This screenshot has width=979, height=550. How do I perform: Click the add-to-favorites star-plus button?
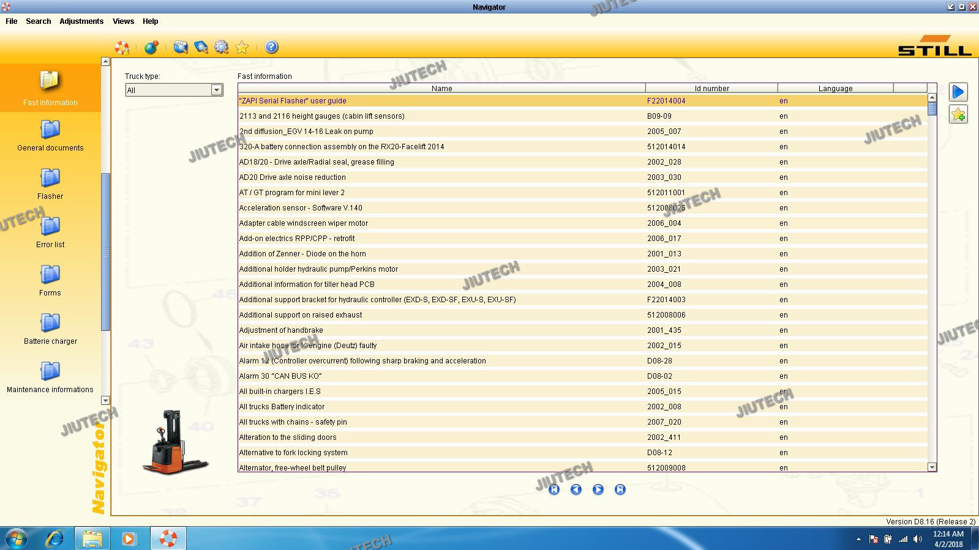958,114
